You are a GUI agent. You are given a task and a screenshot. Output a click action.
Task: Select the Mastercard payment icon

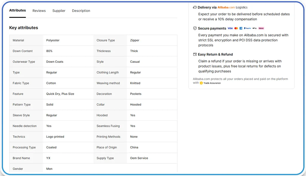[x=236, y=28]
